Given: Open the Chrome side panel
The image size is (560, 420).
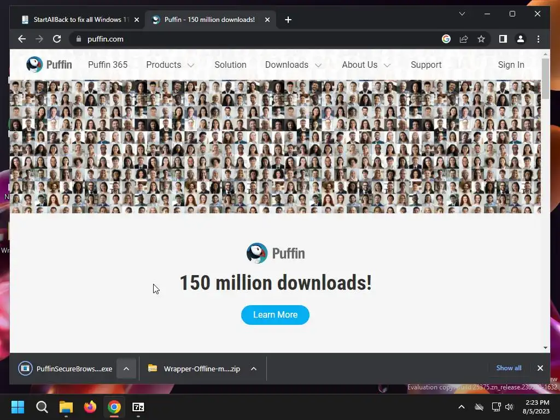Looking at the screenshot, I should click(503, 39).
